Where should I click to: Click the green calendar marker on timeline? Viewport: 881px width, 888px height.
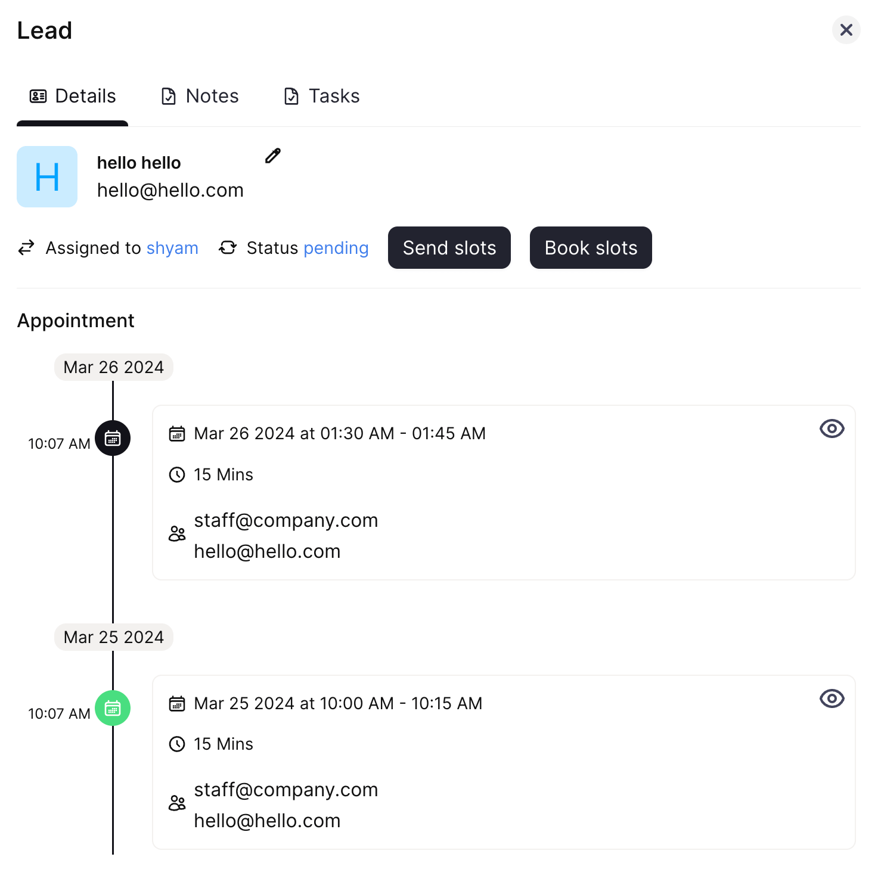[113, 708]
